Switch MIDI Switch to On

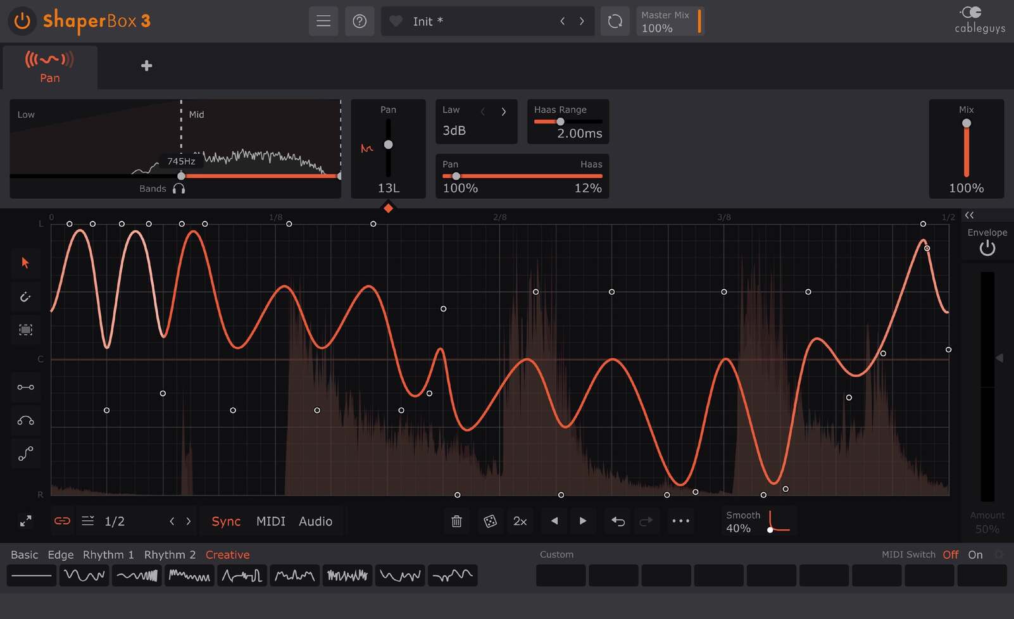point(975,554)
